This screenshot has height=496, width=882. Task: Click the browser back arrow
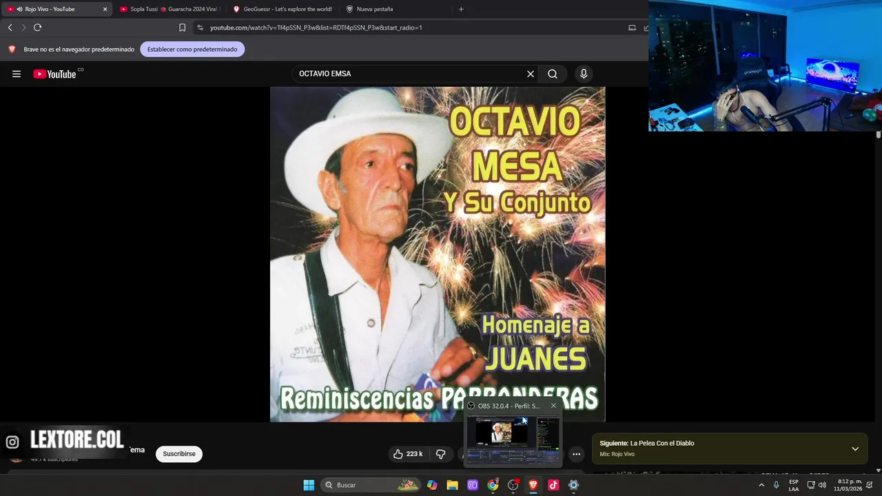10,28
